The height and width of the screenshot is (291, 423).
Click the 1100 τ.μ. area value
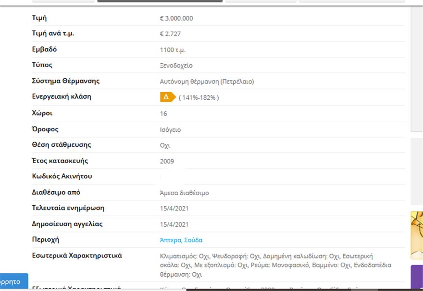tap(173, 50)
